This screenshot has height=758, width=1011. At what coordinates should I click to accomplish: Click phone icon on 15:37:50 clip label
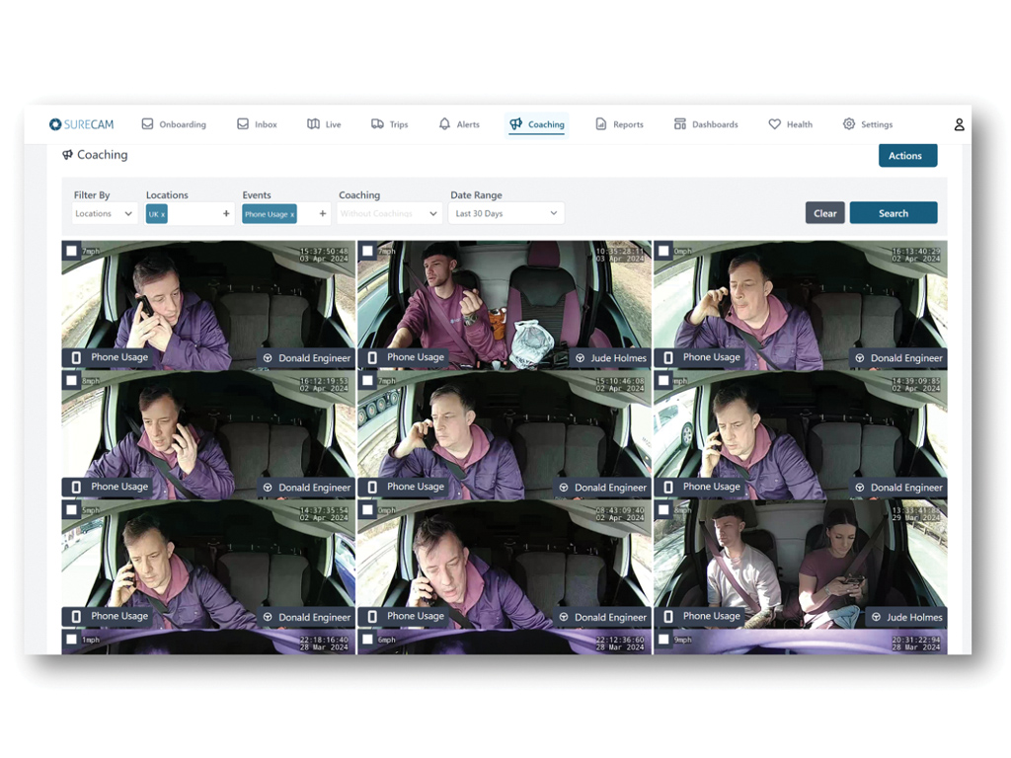(x=76, y=357)
